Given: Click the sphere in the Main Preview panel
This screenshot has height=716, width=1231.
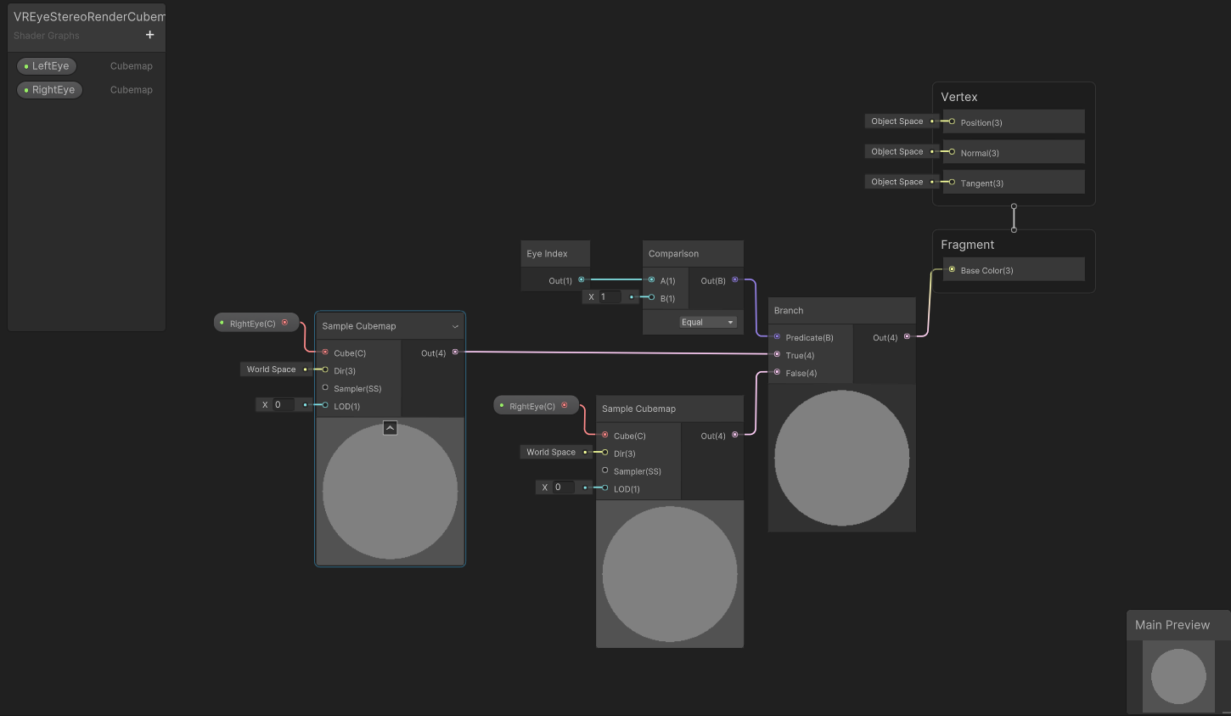Looking at the screenshot, I should [x=1178, y=676].
